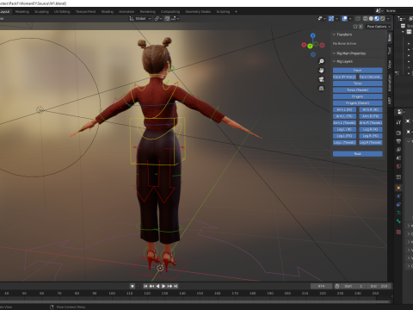Image resolution: width=413 pixels, height=310 pixels.
Task: Open the View sidebar tab
Action: click(390, 65)
